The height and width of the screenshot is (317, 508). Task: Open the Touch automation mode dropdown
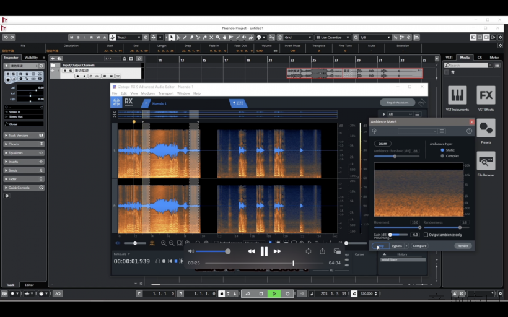click(128, 37)
